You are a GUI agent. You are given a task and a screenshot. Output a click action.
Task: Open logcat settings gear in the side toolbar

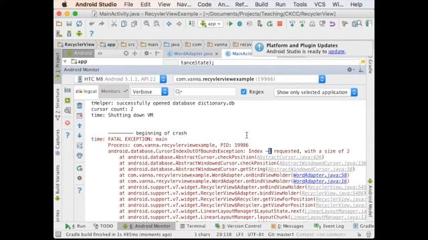(80, 178)
